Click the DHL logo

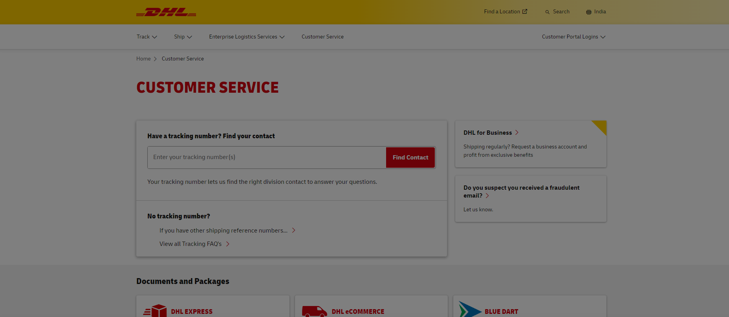[x=166, y=12]
